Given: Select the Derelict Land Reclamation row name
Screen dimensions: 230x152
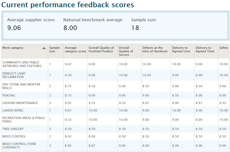Looking at the screenshot, I should (14, 75).
